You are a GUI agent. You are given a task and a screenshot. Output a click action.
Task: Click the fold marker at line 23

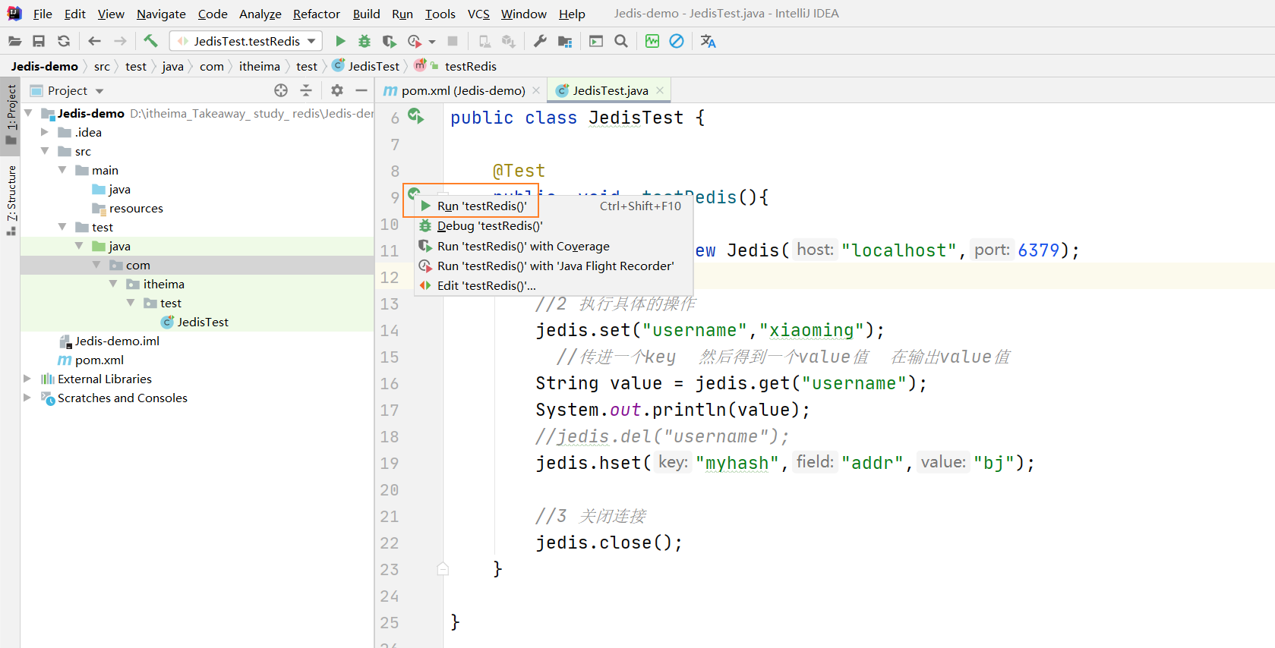point(443,568)
